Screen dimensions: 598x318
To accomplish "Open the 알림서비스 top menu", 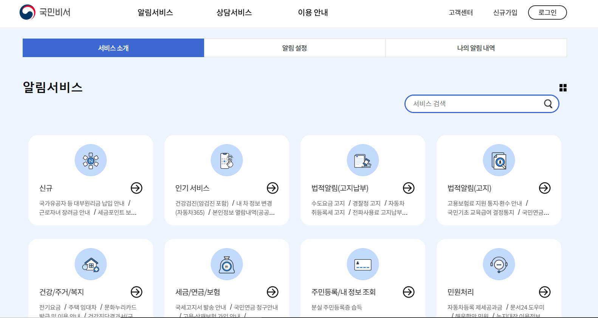I will click(155, 12).
